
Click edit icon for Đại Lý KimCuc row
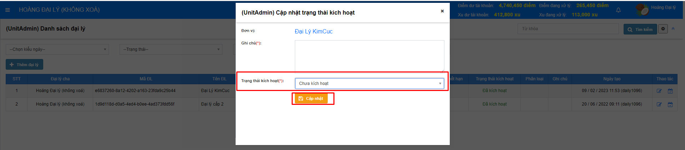click(659, 91)
